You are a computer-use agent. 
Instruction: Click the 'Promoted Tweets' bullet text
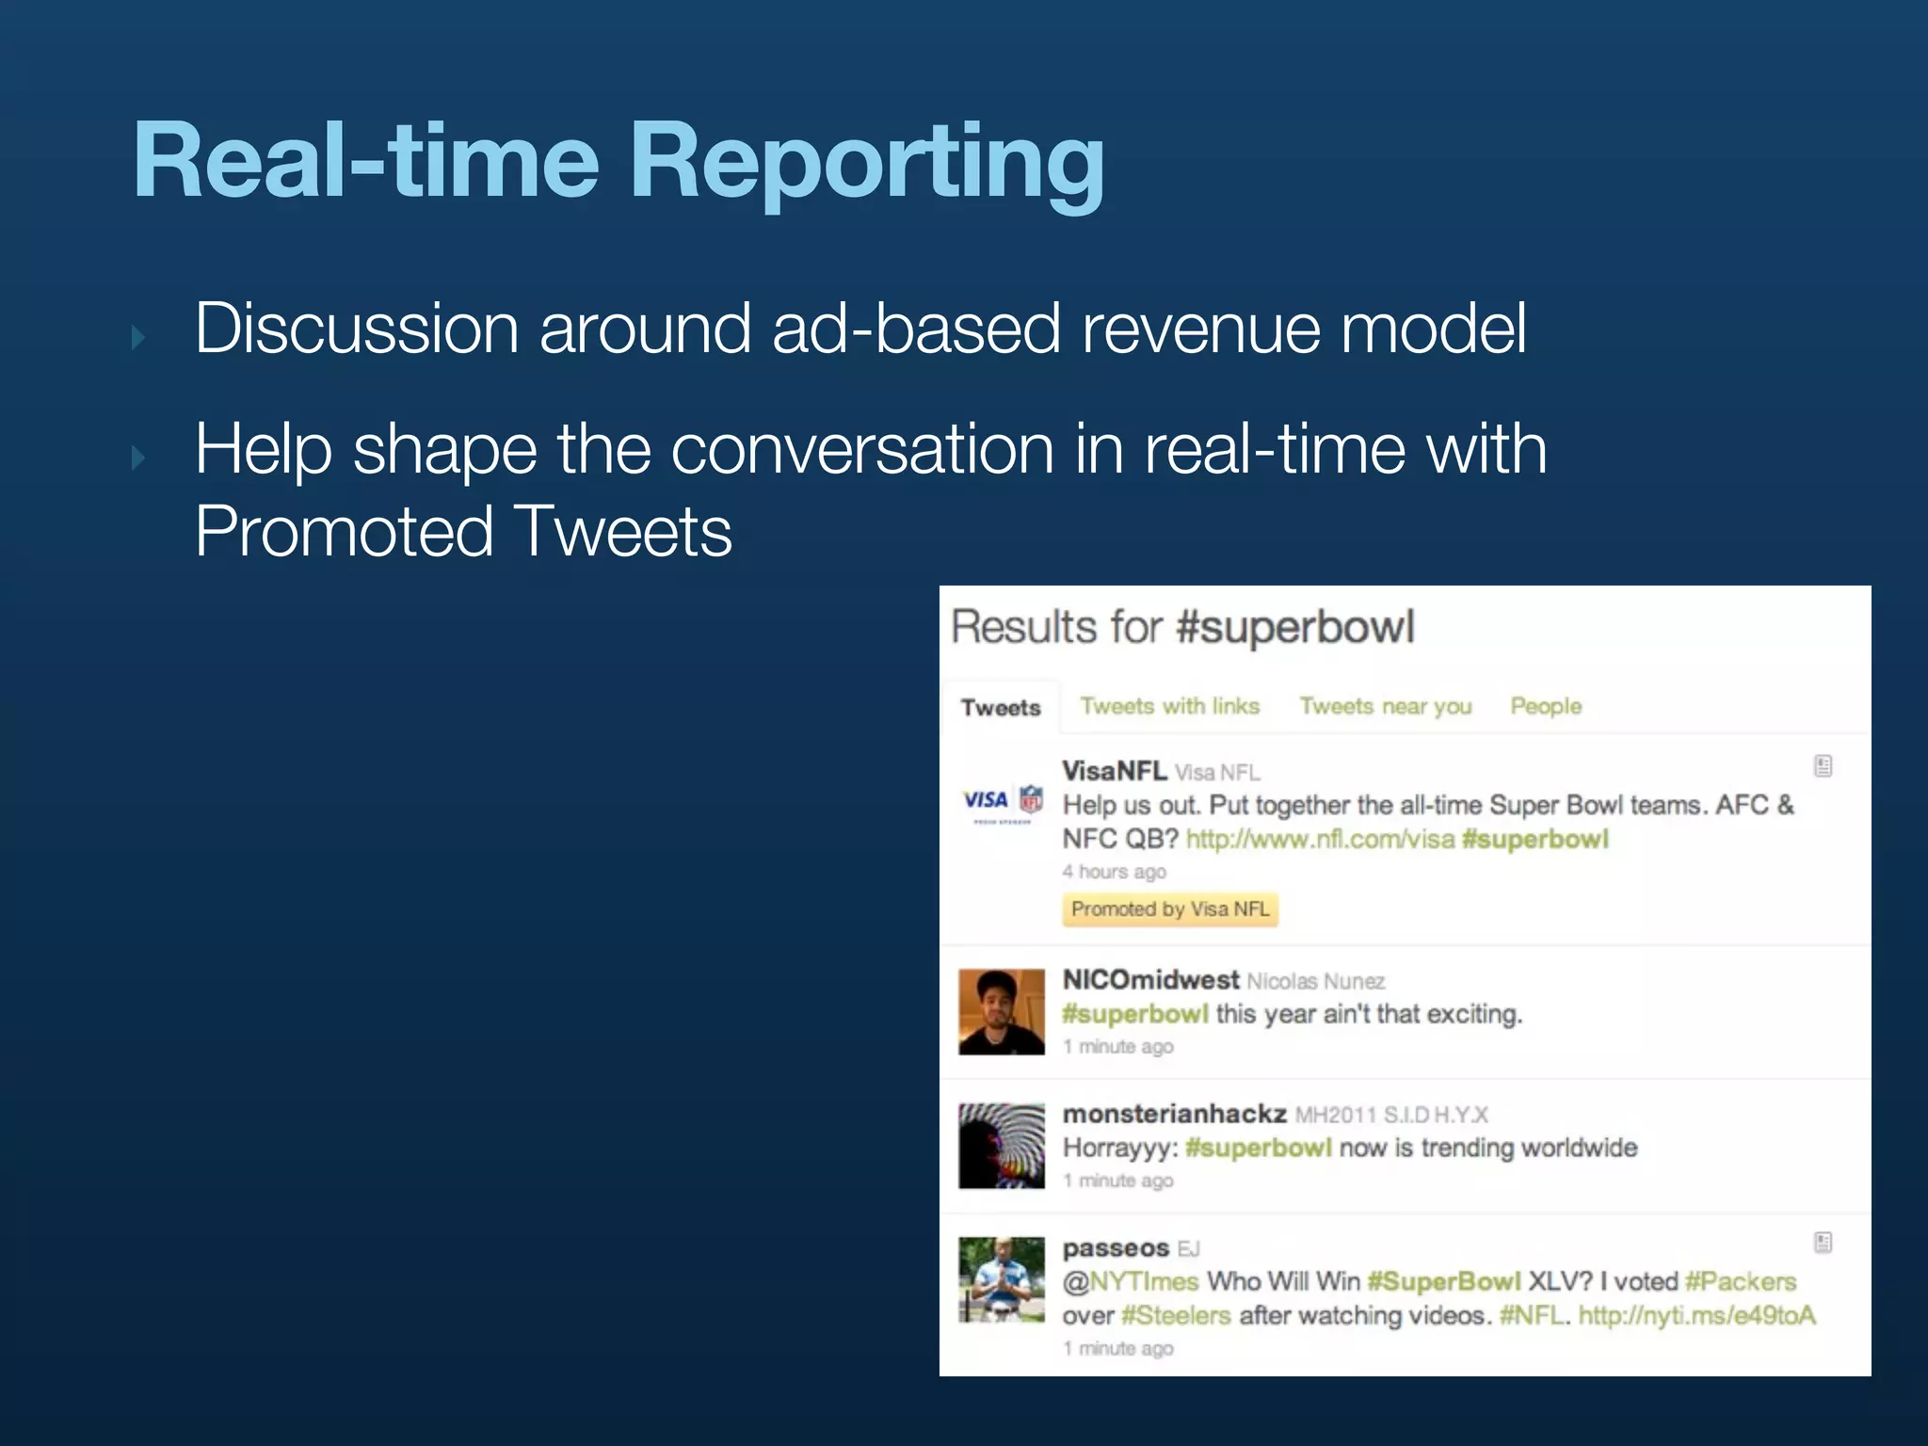coord(463,531)
